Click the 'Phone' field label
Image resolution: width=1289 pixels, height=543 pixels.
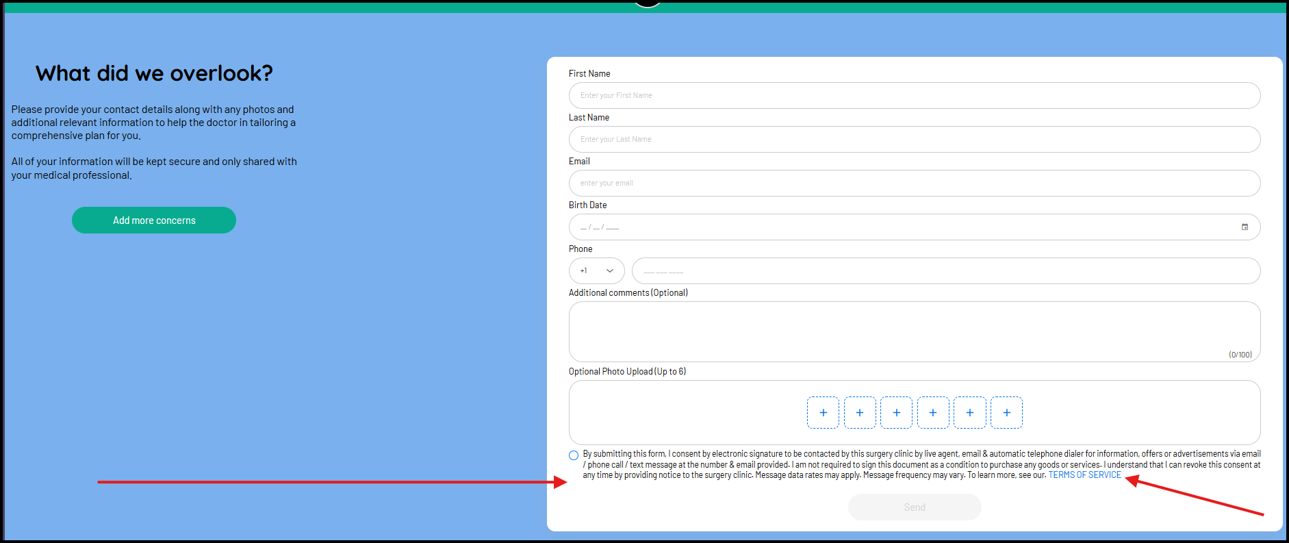pyautogui.click(x=580, y=249)
